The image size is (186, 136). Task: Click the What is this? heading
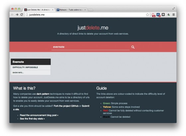[24, 88]
